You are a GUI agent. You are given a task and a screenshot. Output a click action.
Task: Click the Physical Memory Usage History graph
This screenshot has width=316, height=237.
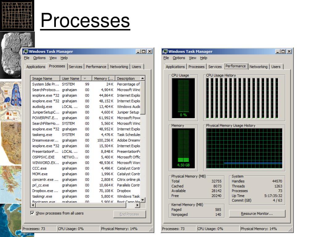click(244, 148)
